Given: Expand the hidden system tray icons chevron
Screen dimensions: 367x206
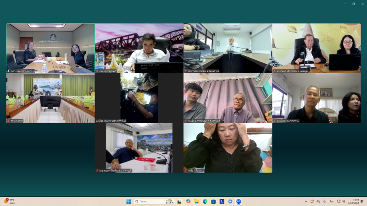Looking at the screenshot, I should pos(306,201).
